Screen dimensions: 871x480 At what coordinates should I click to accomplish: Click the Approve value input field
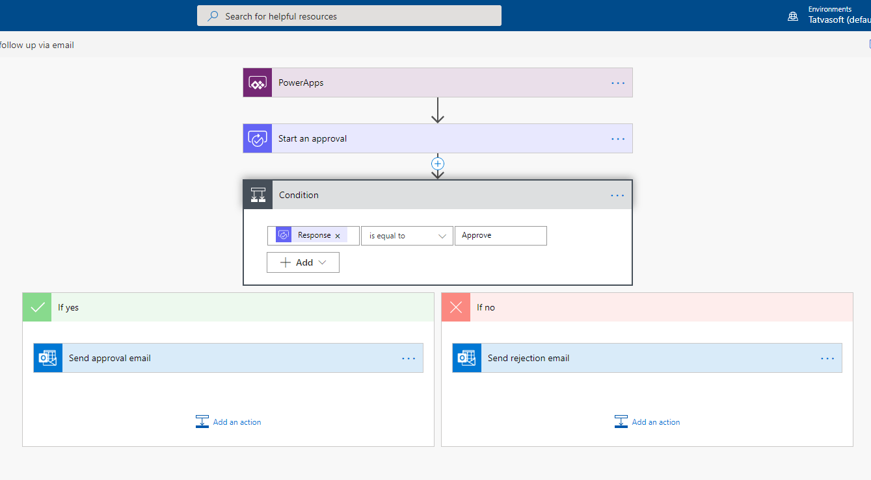pyautogui.click(x=500, y=236)
